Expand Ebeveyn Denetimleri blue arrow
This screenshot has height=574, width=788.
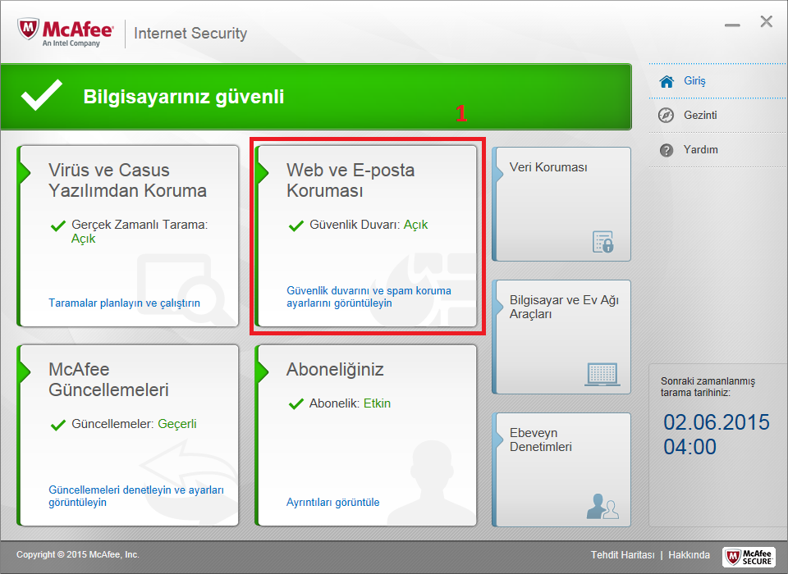tap(499, 440)
